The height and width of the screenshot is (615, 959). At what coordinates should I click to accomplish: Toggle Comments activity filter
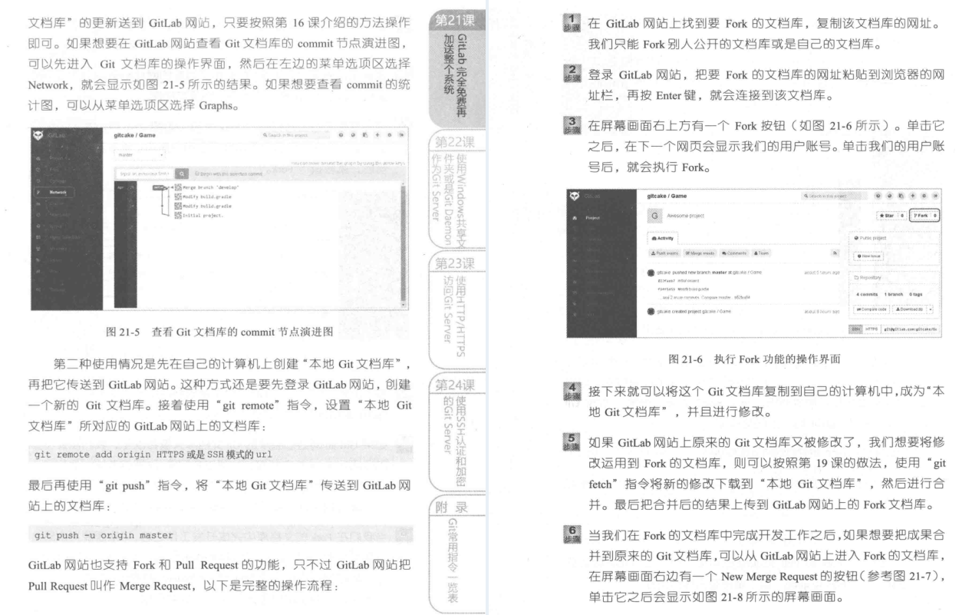(733, 253)
